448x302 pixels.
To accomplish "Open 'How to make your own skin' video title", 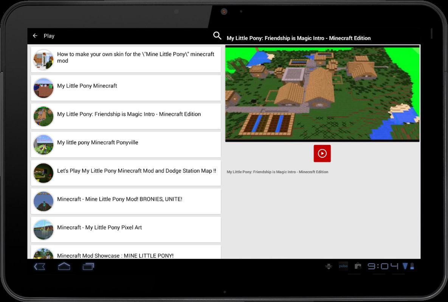I will point(136,57).
